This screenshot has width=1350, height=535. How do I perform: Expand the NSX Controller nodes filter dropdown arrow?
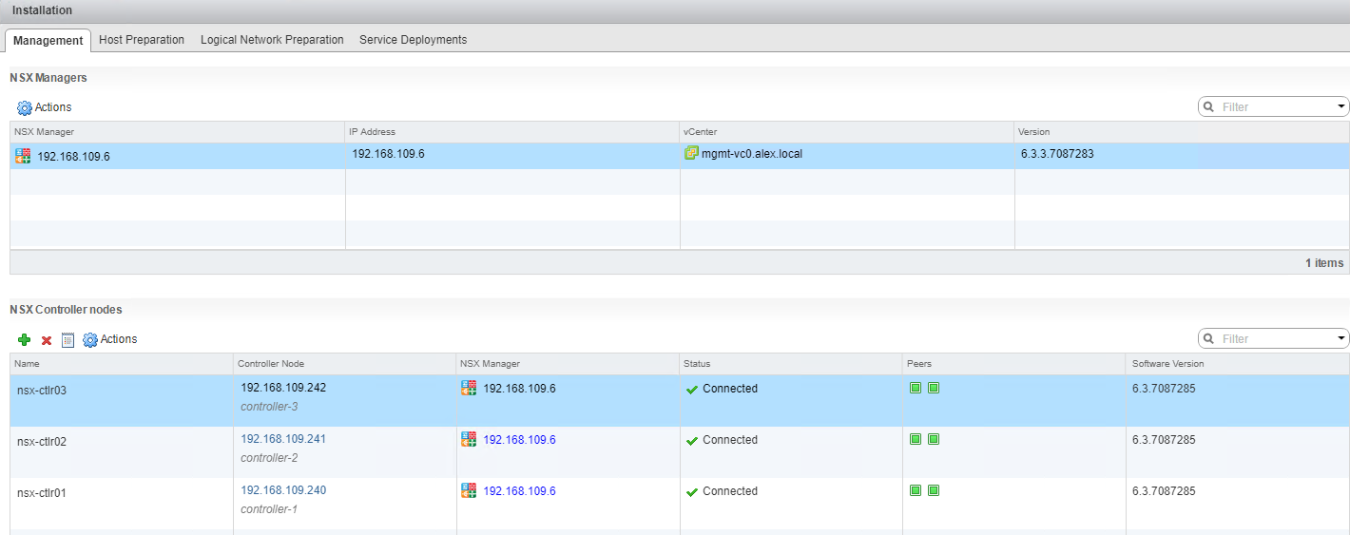tap(1341, 338)
